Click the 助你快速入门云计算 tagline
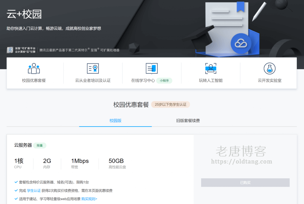This screenshot has height=204, width=304. [x=54, y=28]
